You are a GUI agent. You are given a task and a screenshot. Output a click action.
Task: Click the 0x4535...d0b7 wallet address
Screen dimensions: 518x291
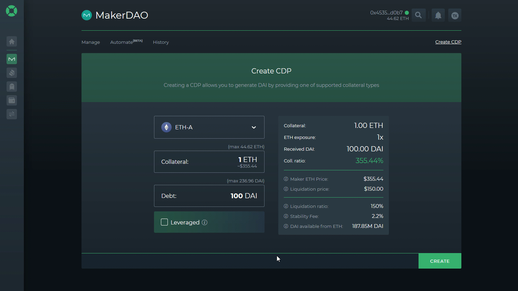pos(386,13)
